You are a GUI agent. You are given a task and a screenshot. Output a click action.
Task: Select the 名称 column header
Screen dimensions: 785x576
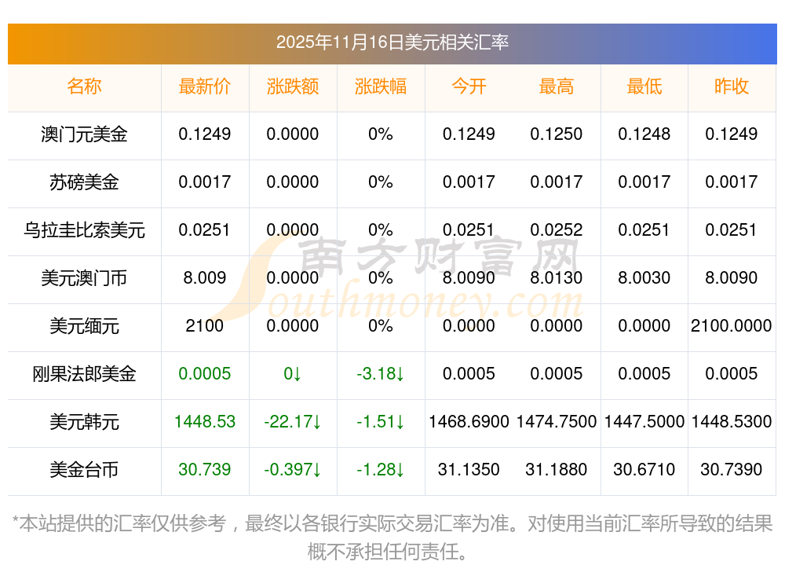[x=84, y=86]
